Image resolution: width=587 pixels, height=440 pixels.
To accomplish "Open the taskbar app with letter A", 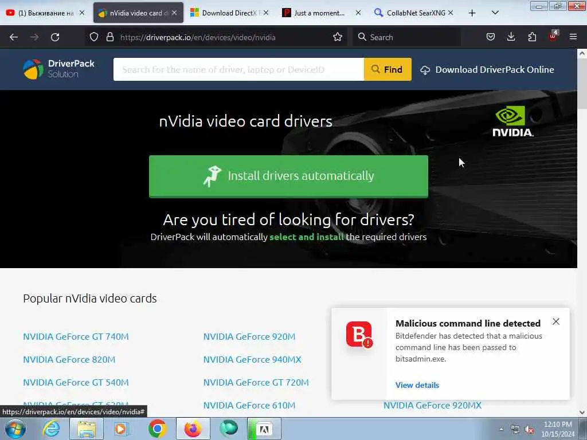I will point(264,429).
